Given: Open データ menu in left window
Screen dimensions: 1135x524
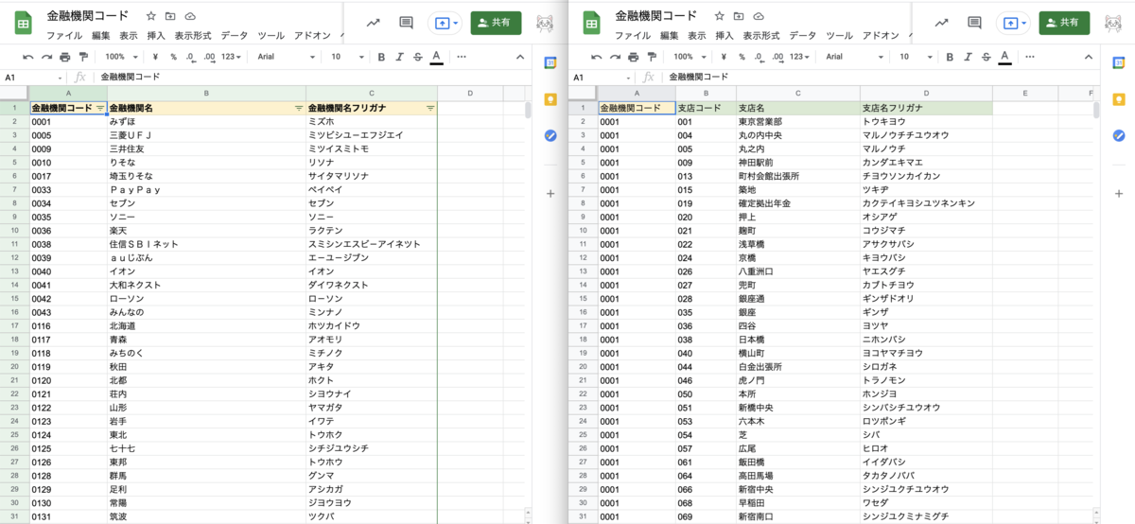Looking at the screenshot, I should click(234, 36).
